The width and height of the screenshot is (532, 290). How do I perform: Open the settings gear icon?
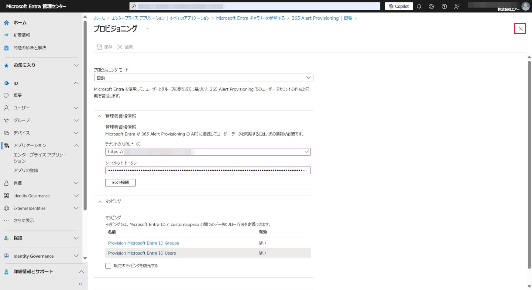[432, 6]
